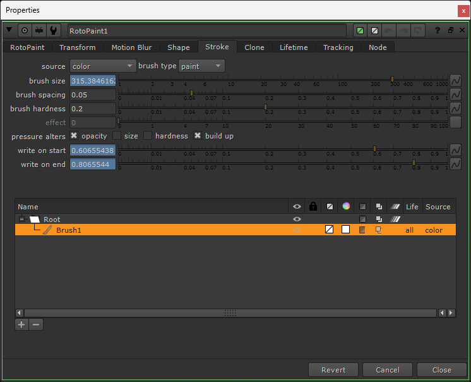Open the Lifetime tab
Image resolution: width=471 pixels, height=382 pixels.
coord(294,47)
